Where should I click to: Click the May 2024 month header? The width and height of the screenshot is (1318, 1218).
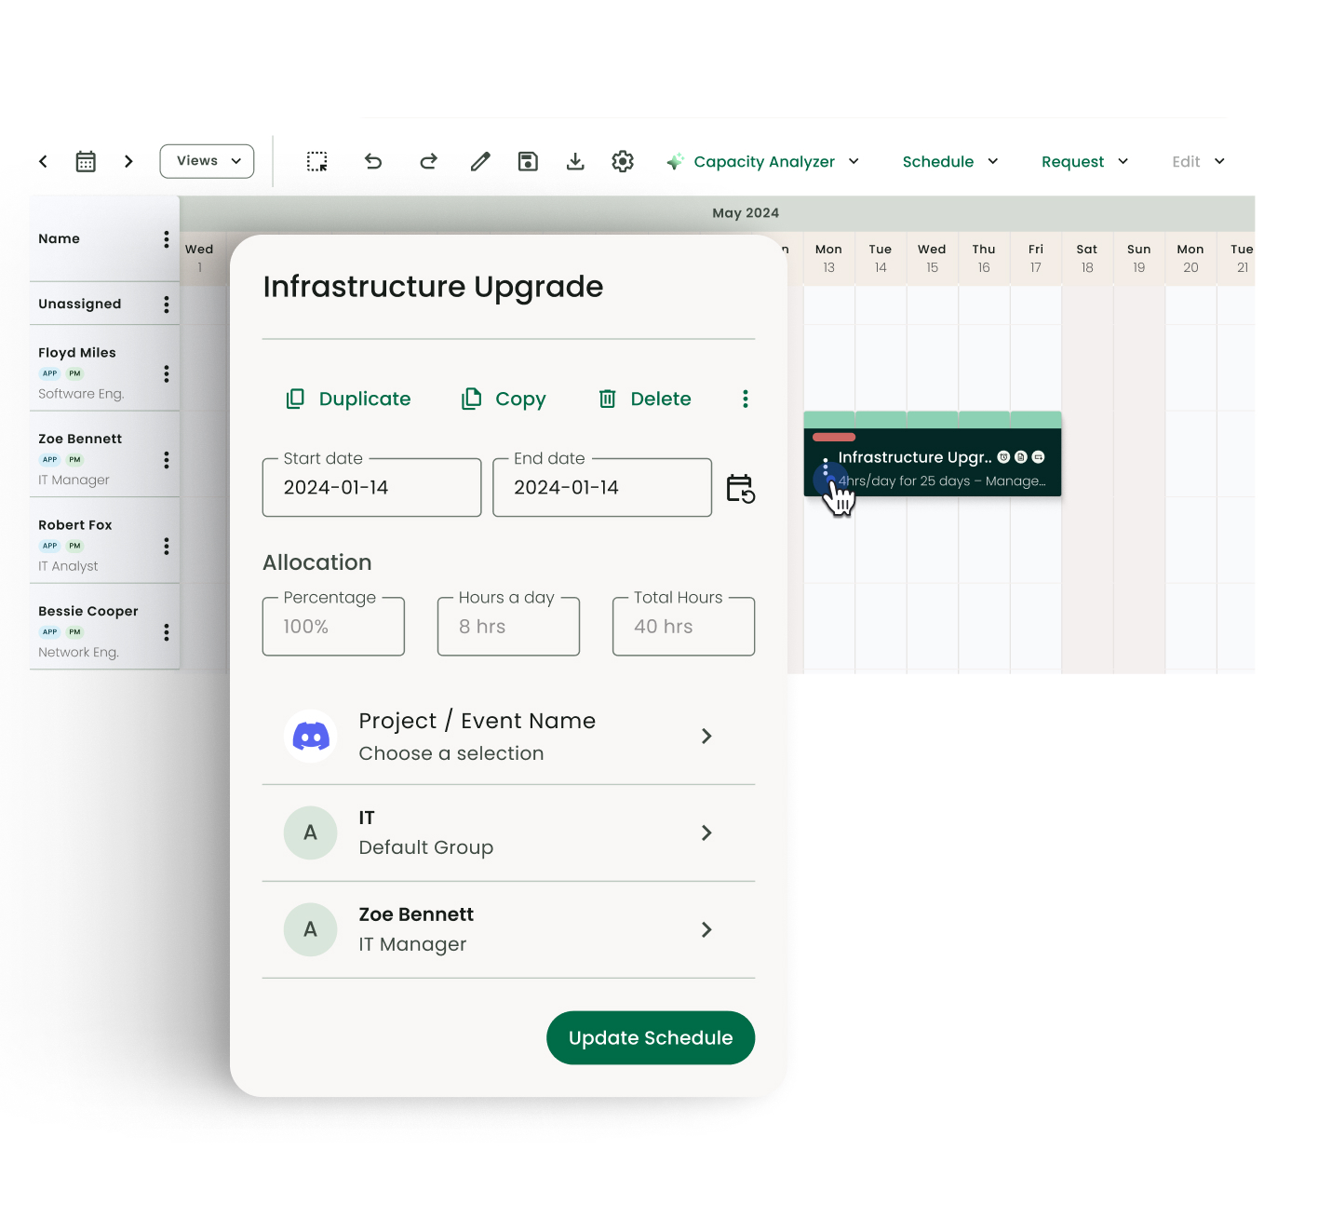pos(746,213)
